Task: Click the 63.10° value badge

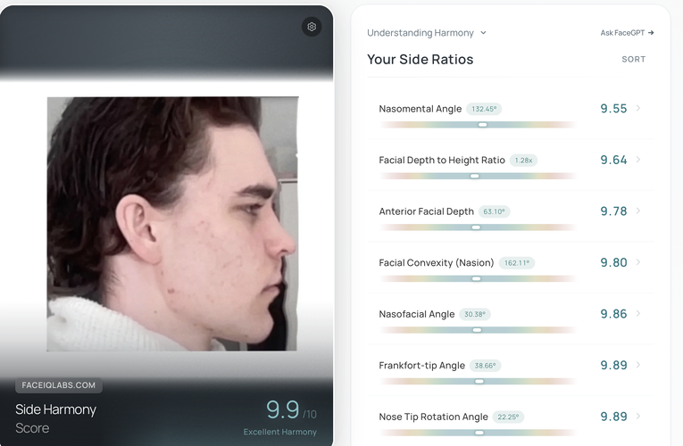Action: [494, 211]
